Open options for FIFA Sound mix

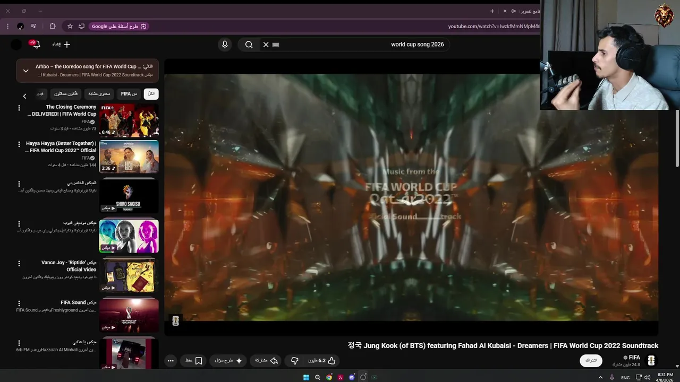coord(19,303)
